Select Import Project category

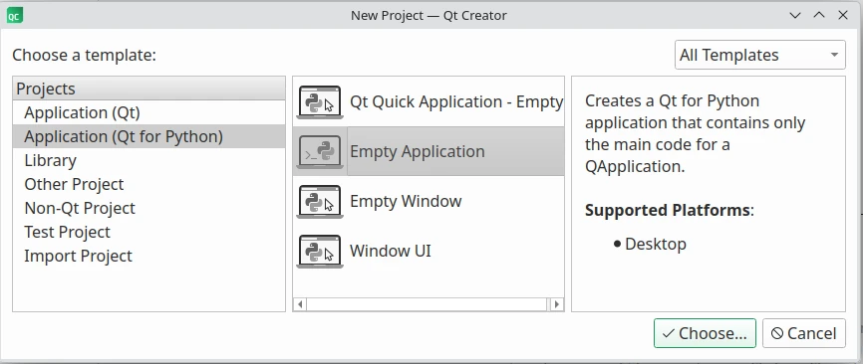(x=148, y=256)
